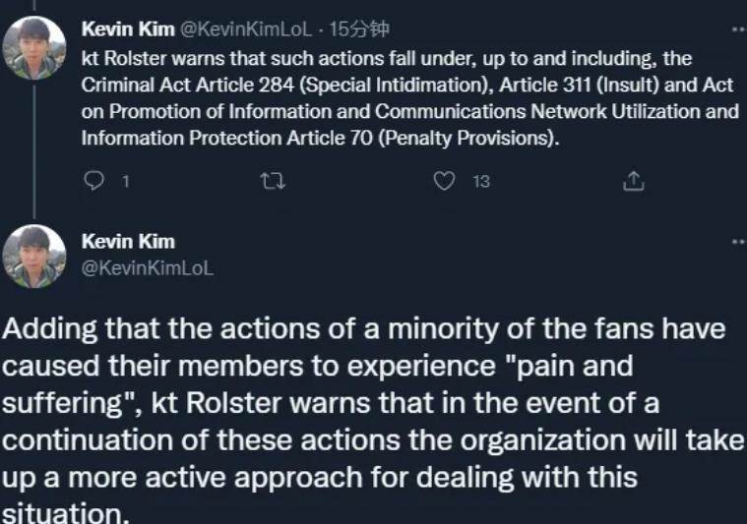Image resolution: width=747 pixels, height=524 pixels.
Task: Click the @KevinKimLoL handle beside the timestamp
Action: pos(246,29)
